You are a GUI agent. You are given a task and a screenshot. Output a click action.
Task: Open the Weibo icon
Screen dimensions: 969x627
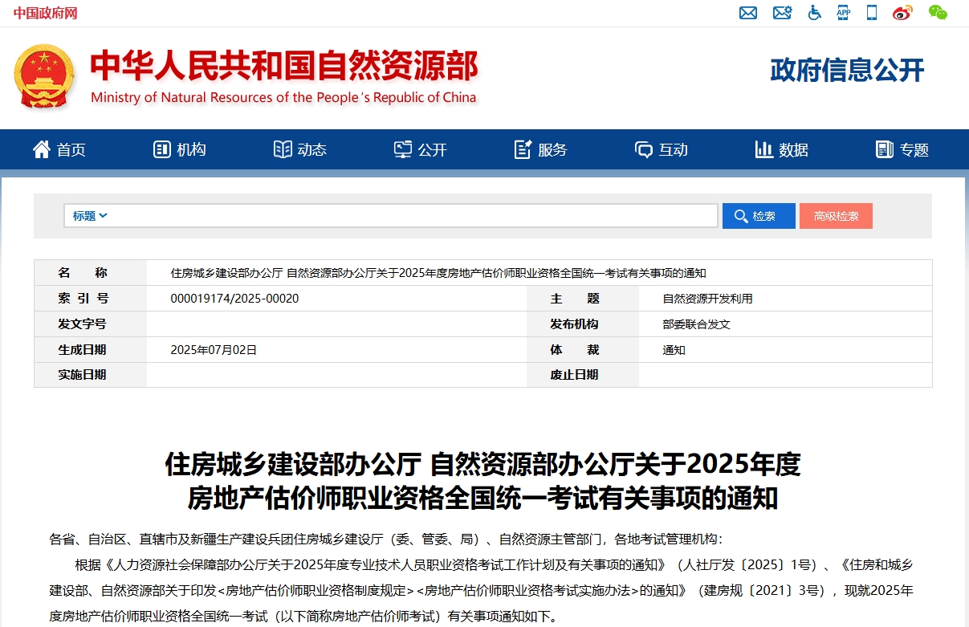click(x=903, y=13)
